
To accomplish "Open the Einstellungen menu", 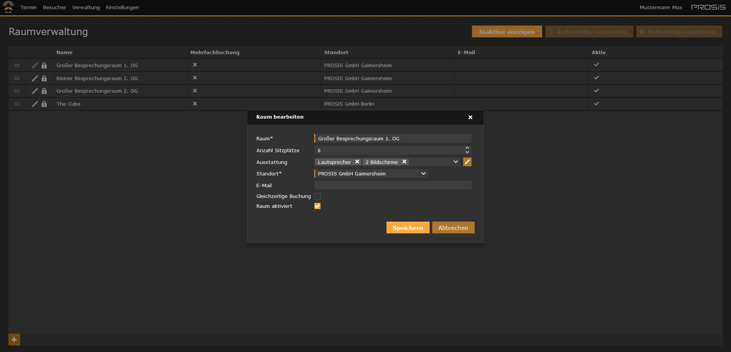I will pos(122,7).
